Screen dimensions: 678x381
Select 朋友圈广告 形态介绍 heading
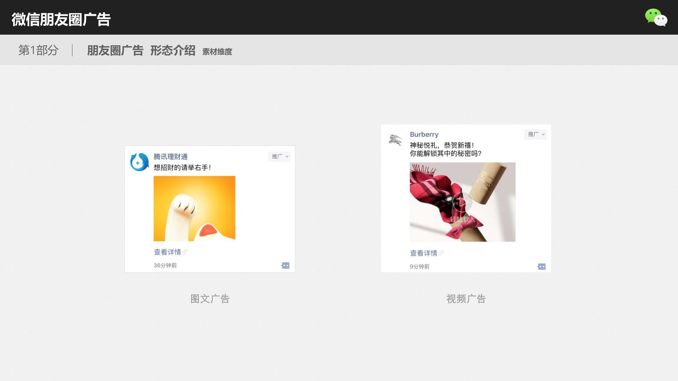pos(141,50)
